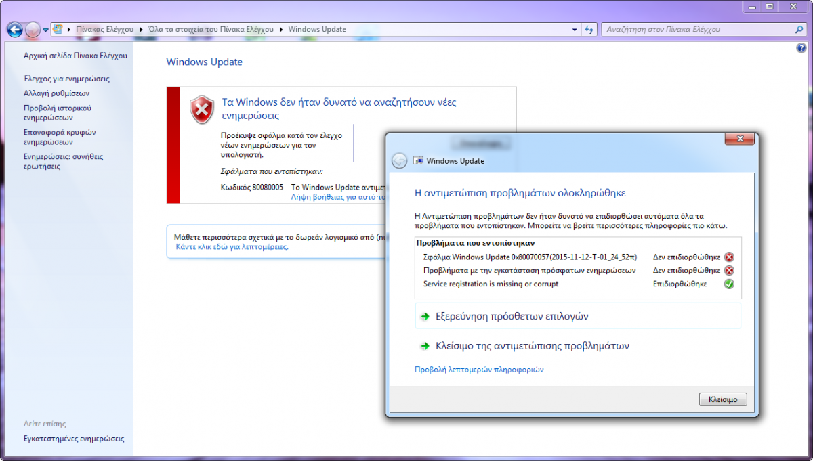Image resolution: width=813 pixels, height=461 pixels.
Task: Focus the Αναζήτηση στον Πίνακα Ελέγχου search box
Action: coord(698,30)
